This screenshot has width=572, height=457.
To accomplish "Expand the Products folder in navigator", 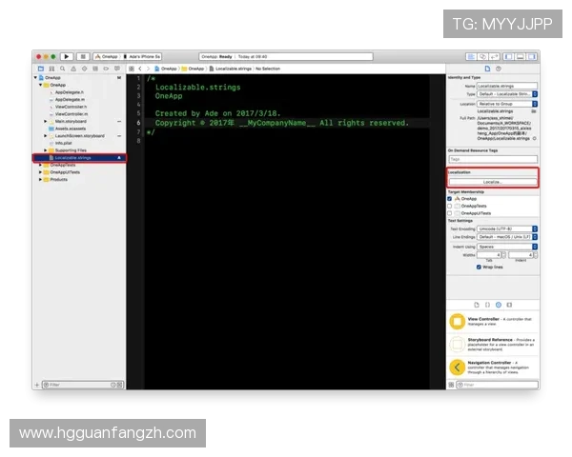I will (40, 179).
